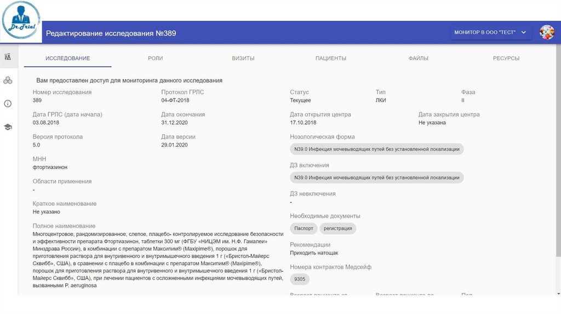Click the access notice about monitoring

coord(129,80)
